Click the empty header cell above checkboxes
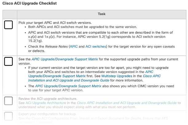The height and width of the screenshot is (125, 188). tap(10, 14)
